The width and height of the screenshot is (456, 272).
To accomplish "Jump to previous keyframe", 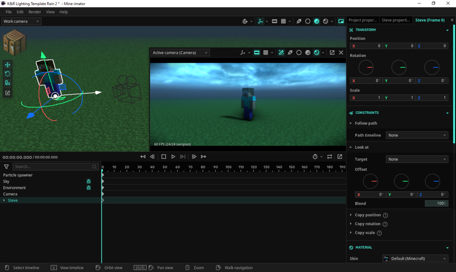I will click(x=142, y=157).
